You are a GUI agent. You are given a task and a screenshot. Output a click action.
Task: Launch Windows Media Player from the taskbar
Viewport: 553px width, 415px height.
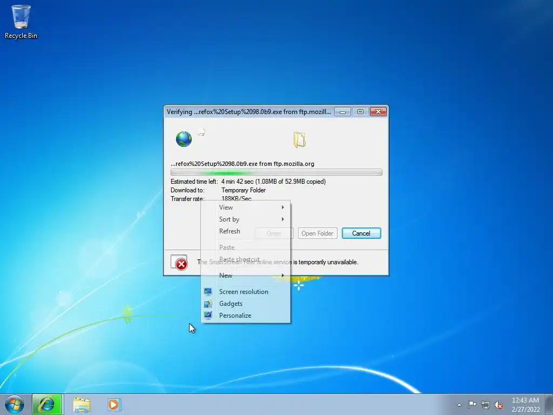tap(114, 404)
